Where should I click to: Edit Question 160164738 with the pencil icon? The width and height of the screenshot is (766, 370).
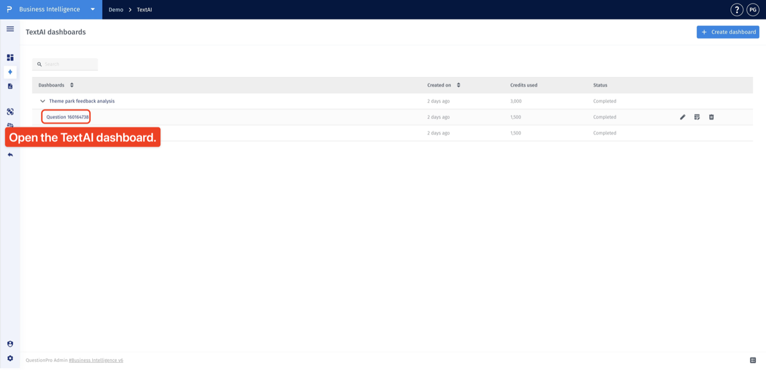pyautogui.click(x=683, y=117)
